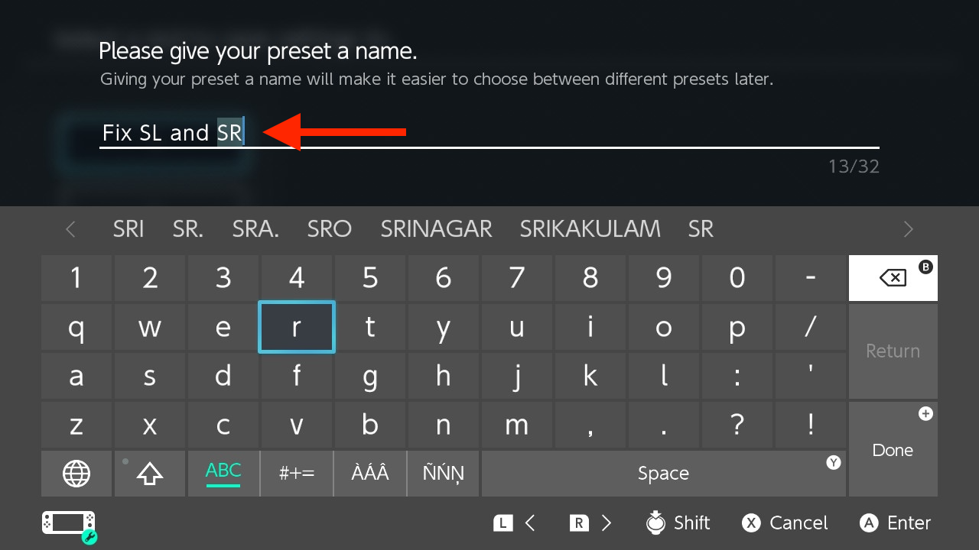Tap the apostrophe key
Screen dimensions: 979x550
(811, 376)
